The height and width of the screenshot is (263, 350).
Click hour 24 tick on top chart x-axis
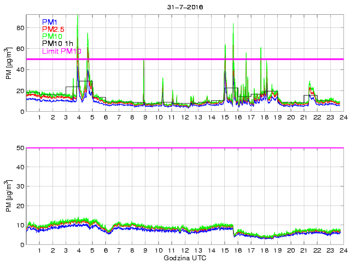click(344, 117)
